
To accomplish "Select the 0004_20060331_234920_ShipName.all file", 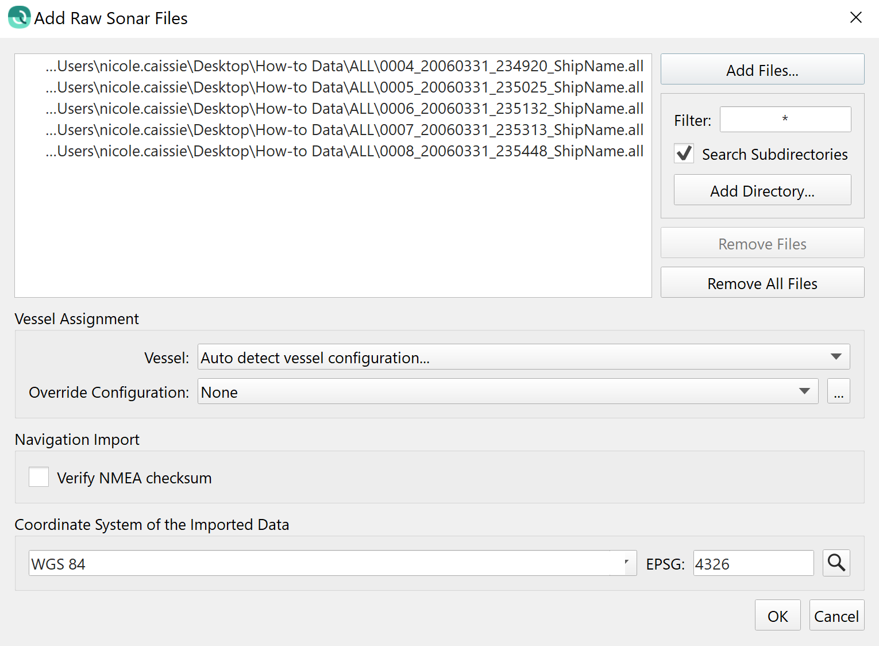I will pyautogui.click(x=345, y=66).
